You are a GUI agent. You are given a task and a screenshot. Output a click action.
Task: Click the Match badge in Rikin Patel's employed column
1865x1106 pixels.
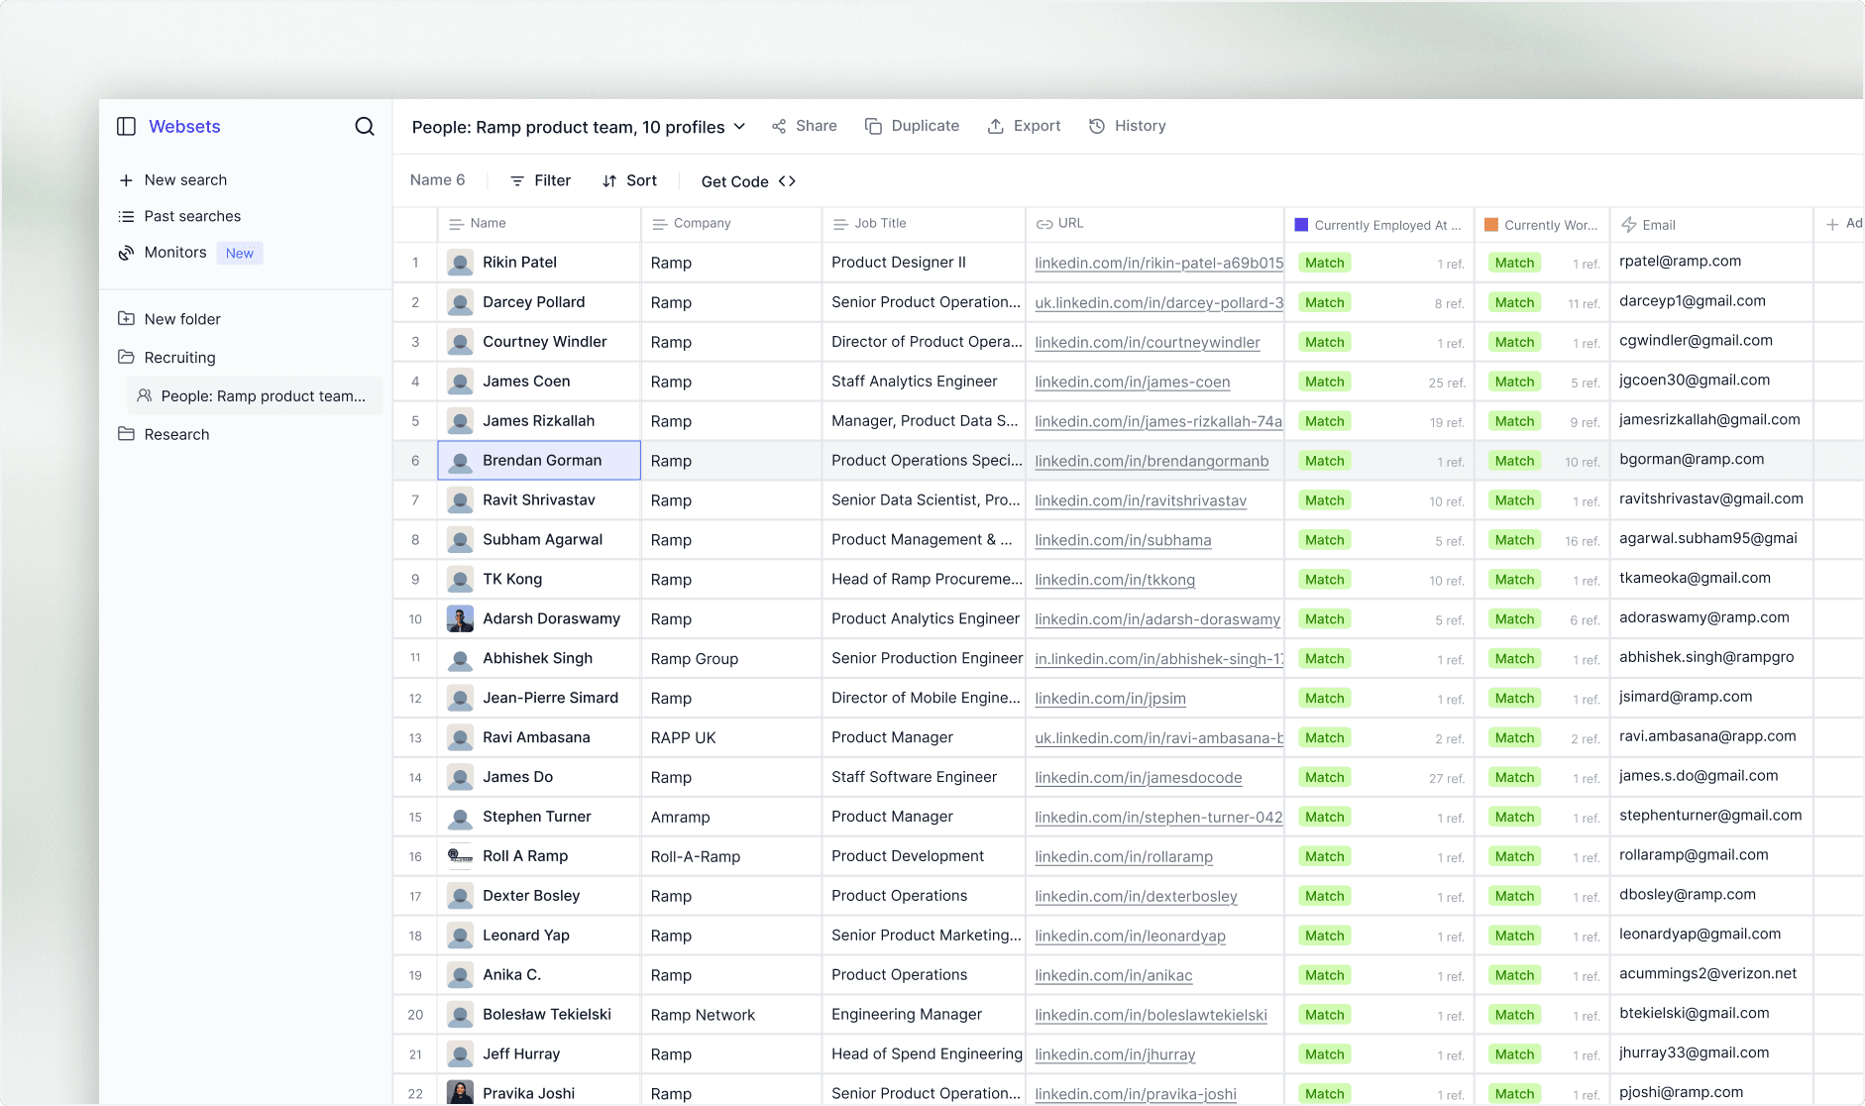pos(1325,263)
